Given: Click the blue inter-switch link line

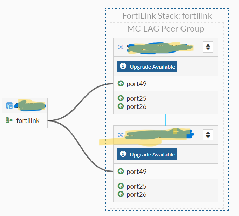Looking at the screenshot, I should click(165, 120).
